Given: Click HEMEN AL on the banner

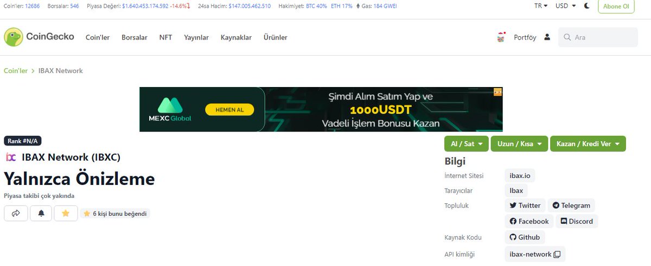Looking at the screenshot, I should [229, 110].
